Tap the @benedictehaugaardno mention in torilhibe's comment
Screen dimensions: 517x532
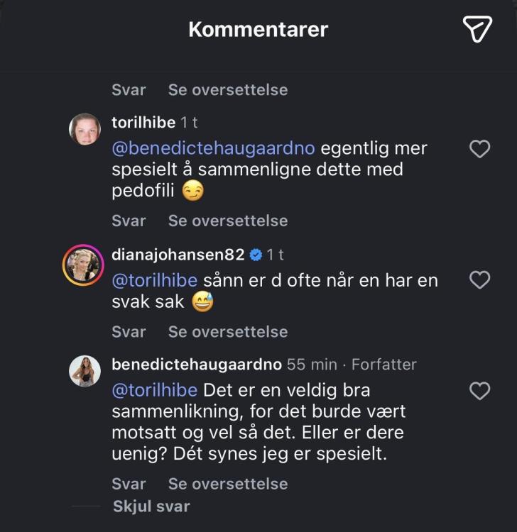(x=213, y=149)
